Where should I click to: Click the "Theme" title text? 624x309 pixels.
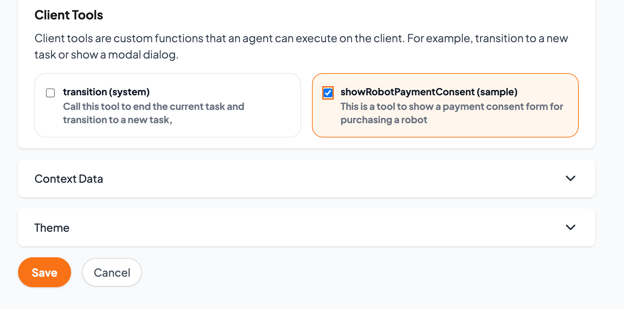52,228
